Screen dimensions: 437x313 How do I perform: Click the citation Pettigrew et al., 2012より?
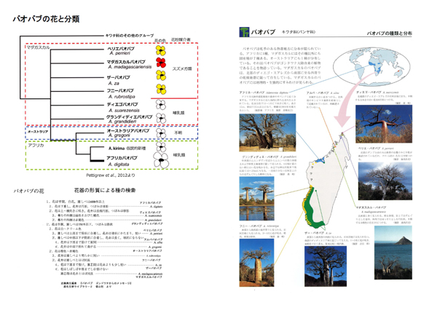111,175
